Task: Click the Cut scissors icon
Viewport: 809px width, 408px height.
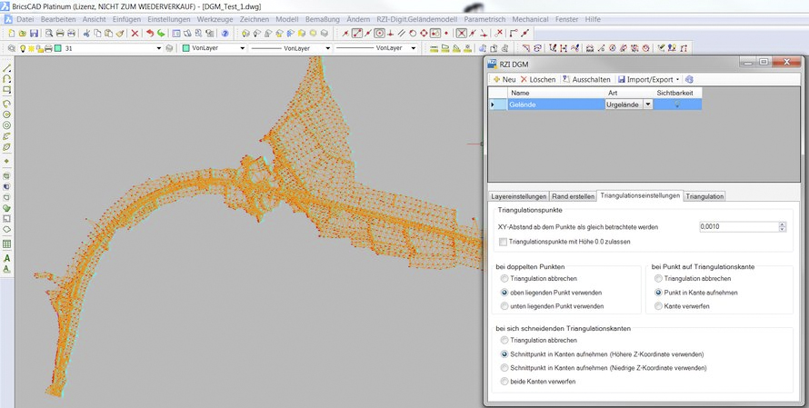Action: point(86,33)
